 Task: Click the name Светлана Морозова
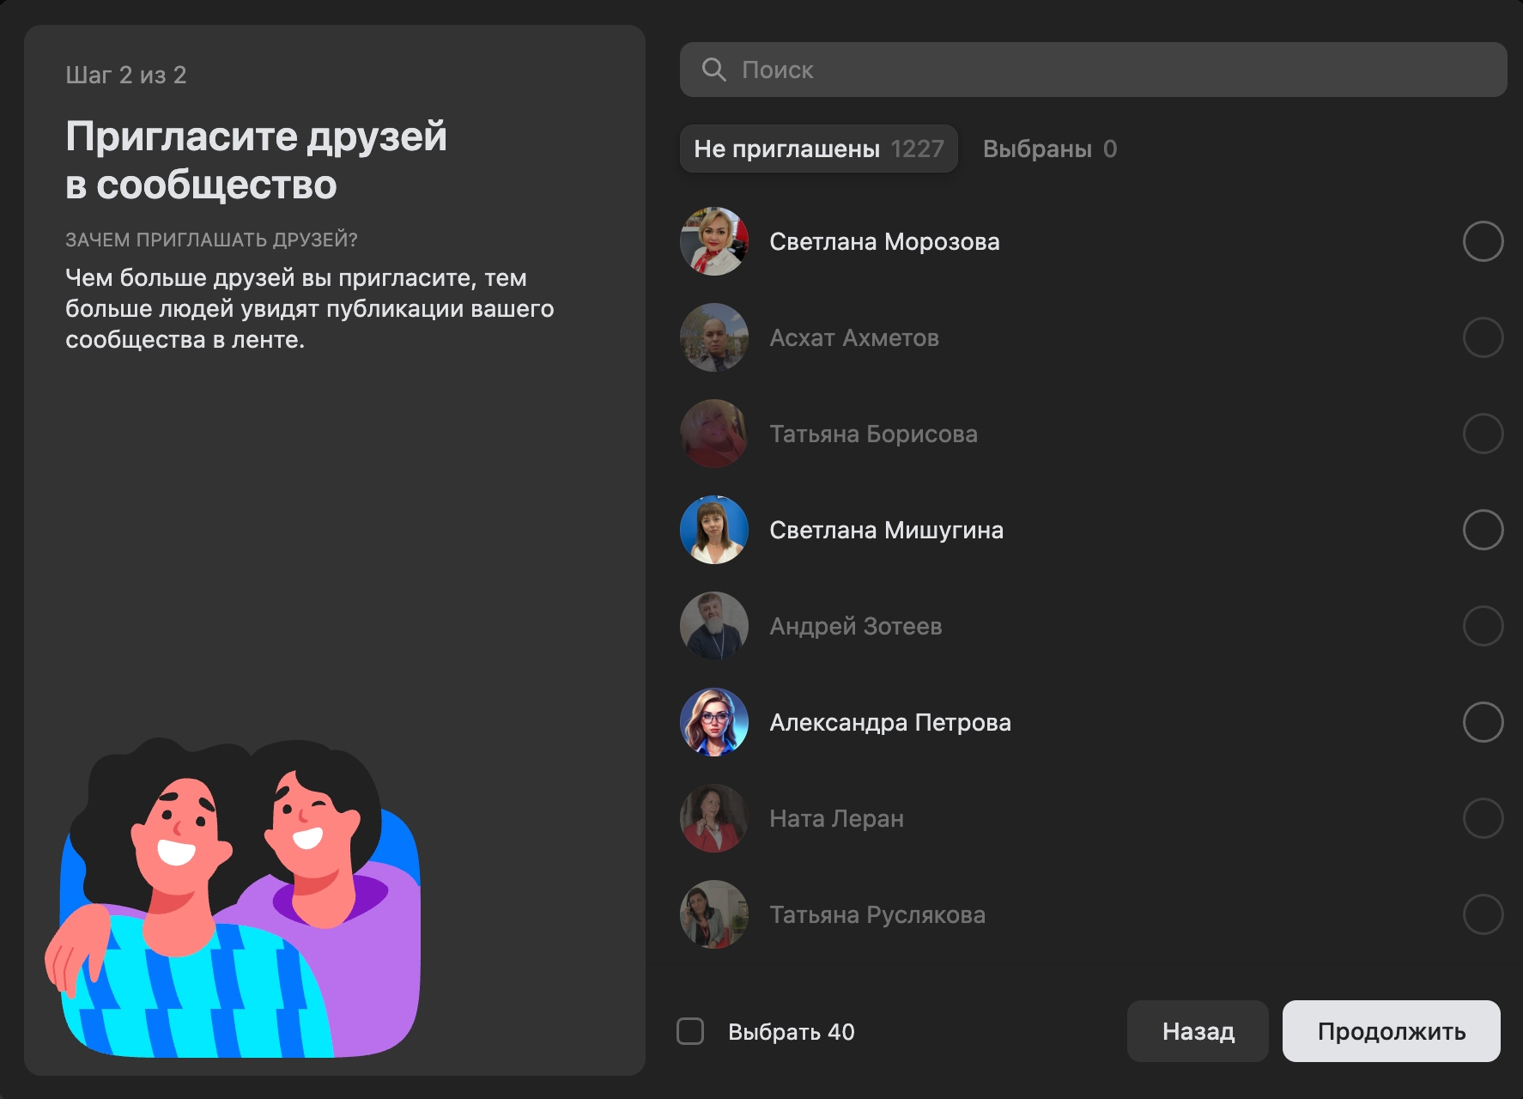coord(884,242)
